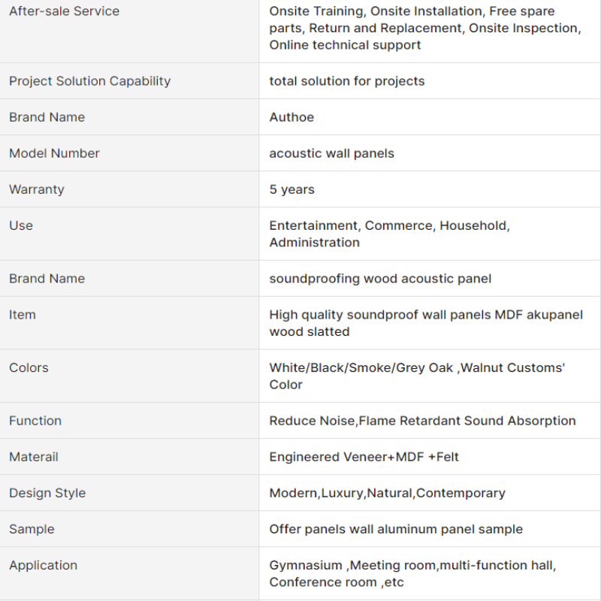Click the "total solution for projects" value
The height and width of the screenshot is (601, 601).
[346, 81]
